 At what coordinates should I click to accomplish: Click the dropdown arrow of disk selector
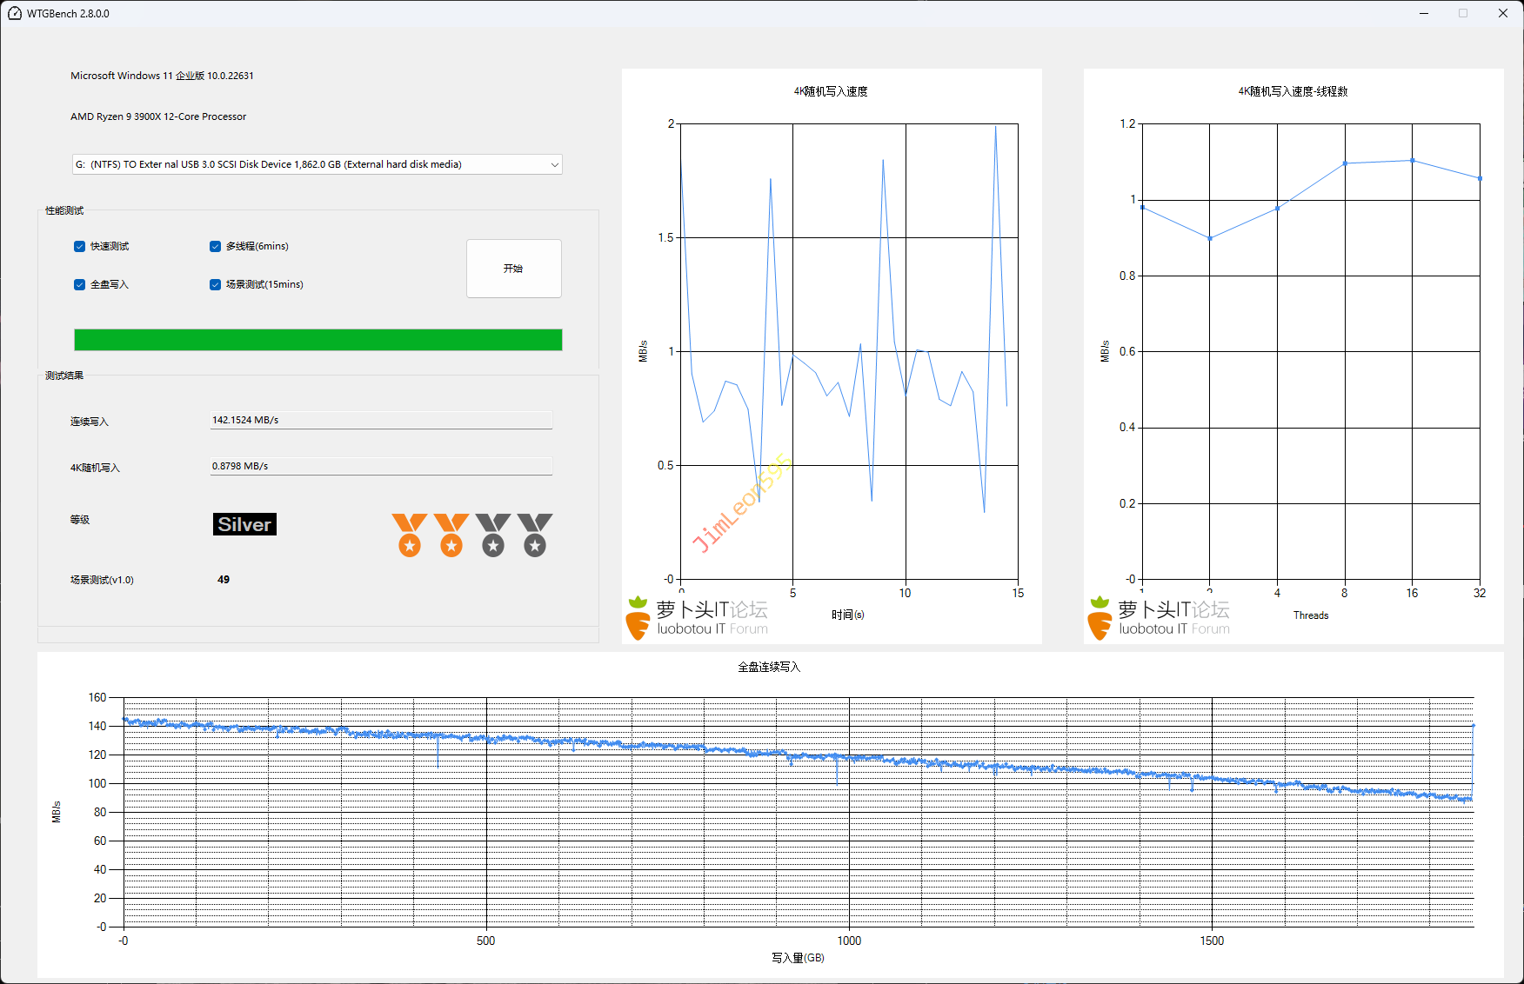click(554, 164)
